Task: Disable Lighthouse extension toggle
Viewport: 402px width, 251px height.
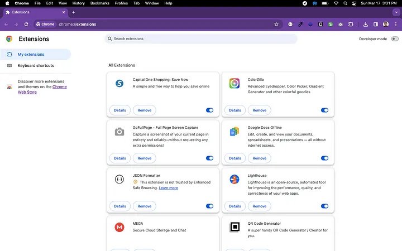Action: [324, 206]
